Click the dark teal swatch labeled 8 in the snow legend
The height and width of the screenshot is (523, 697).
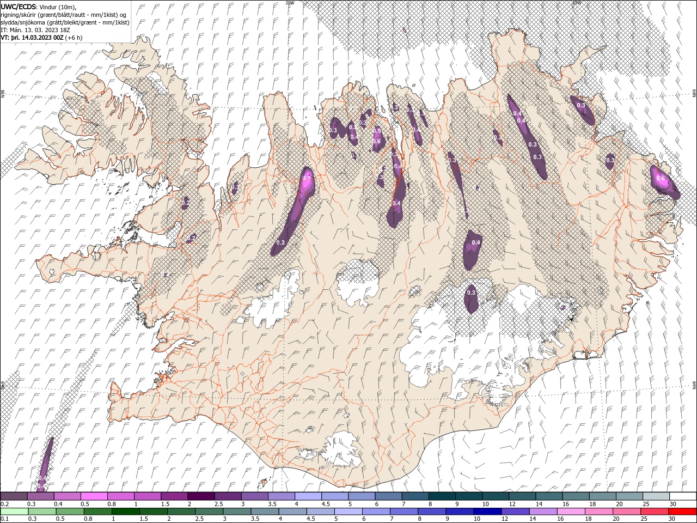(x=442, y=496)
